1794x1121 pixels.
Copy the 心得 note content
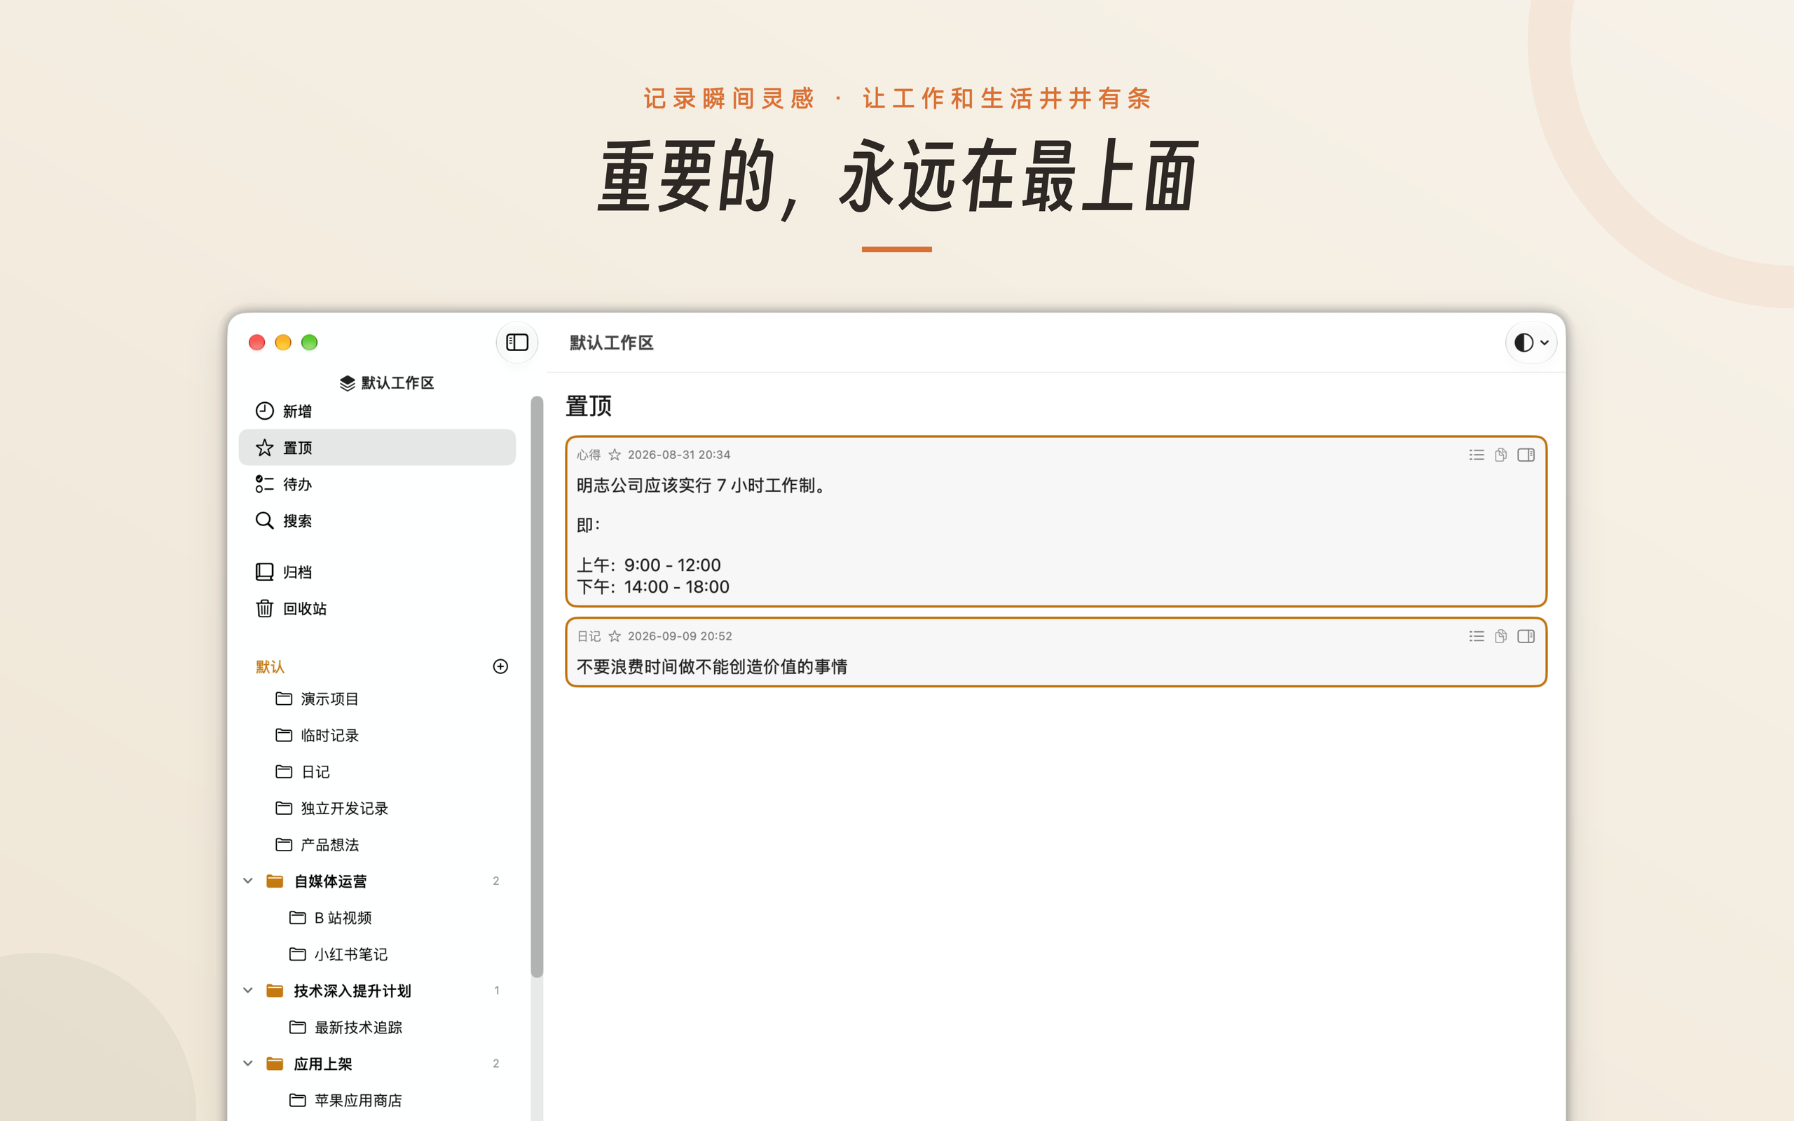coord(1500,455)
